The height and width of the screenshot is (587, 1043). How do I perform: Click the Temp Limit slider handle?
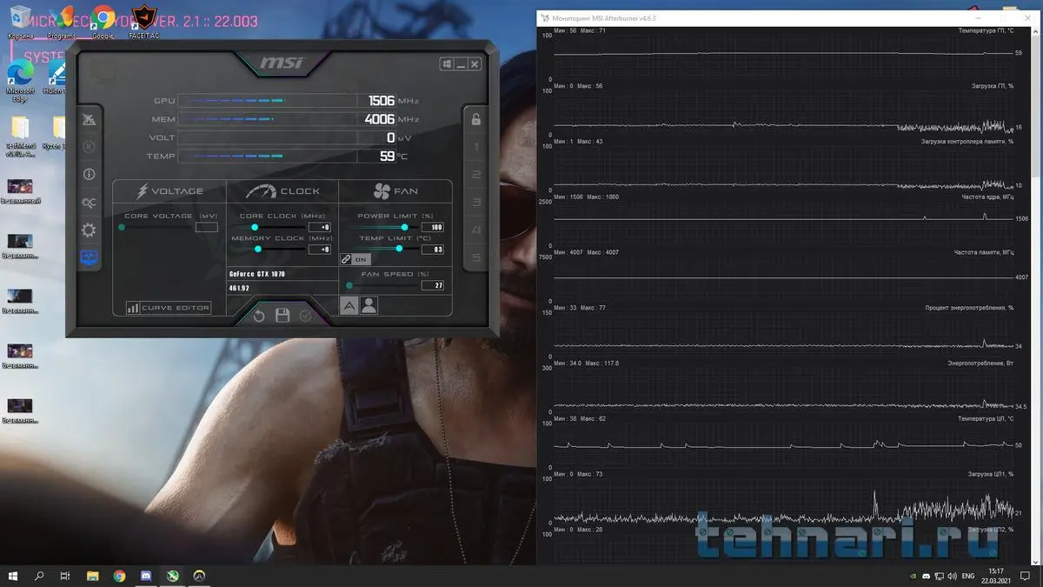point(399,249)
